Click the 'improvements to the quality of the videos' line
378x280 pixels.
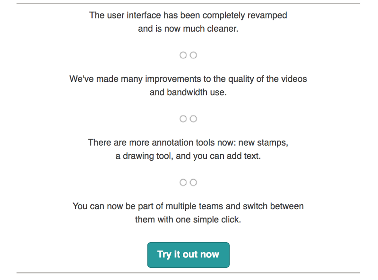point(188,79)
